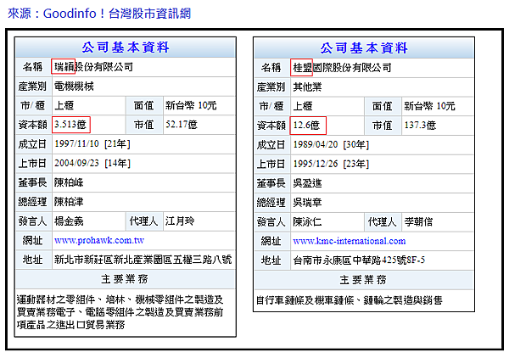Click the right table's 公司基本資料 header

click(364, 48)
